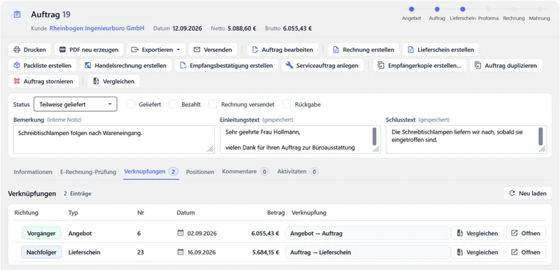
Task: Click the Einleitungstext scrollbar
Action: [374, 136]
